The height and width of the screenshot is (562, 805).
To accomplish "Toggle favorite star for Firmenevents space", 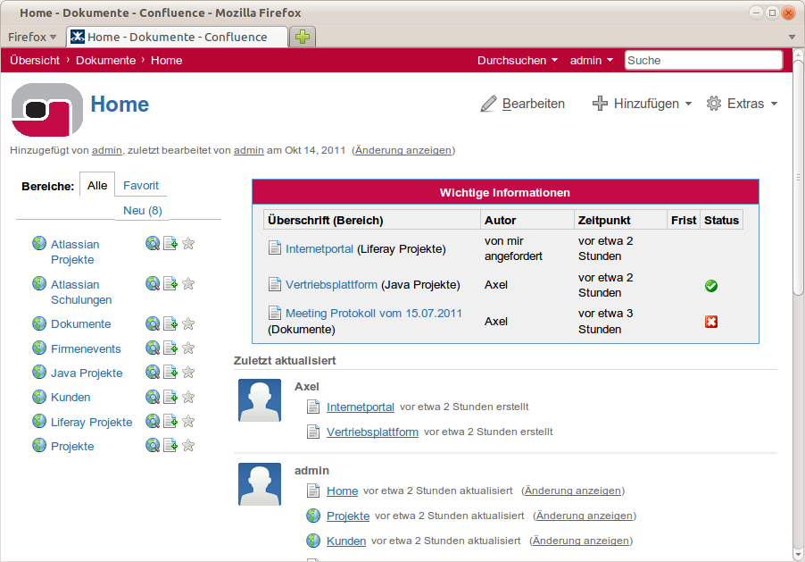I will click(x=188, y=348).
